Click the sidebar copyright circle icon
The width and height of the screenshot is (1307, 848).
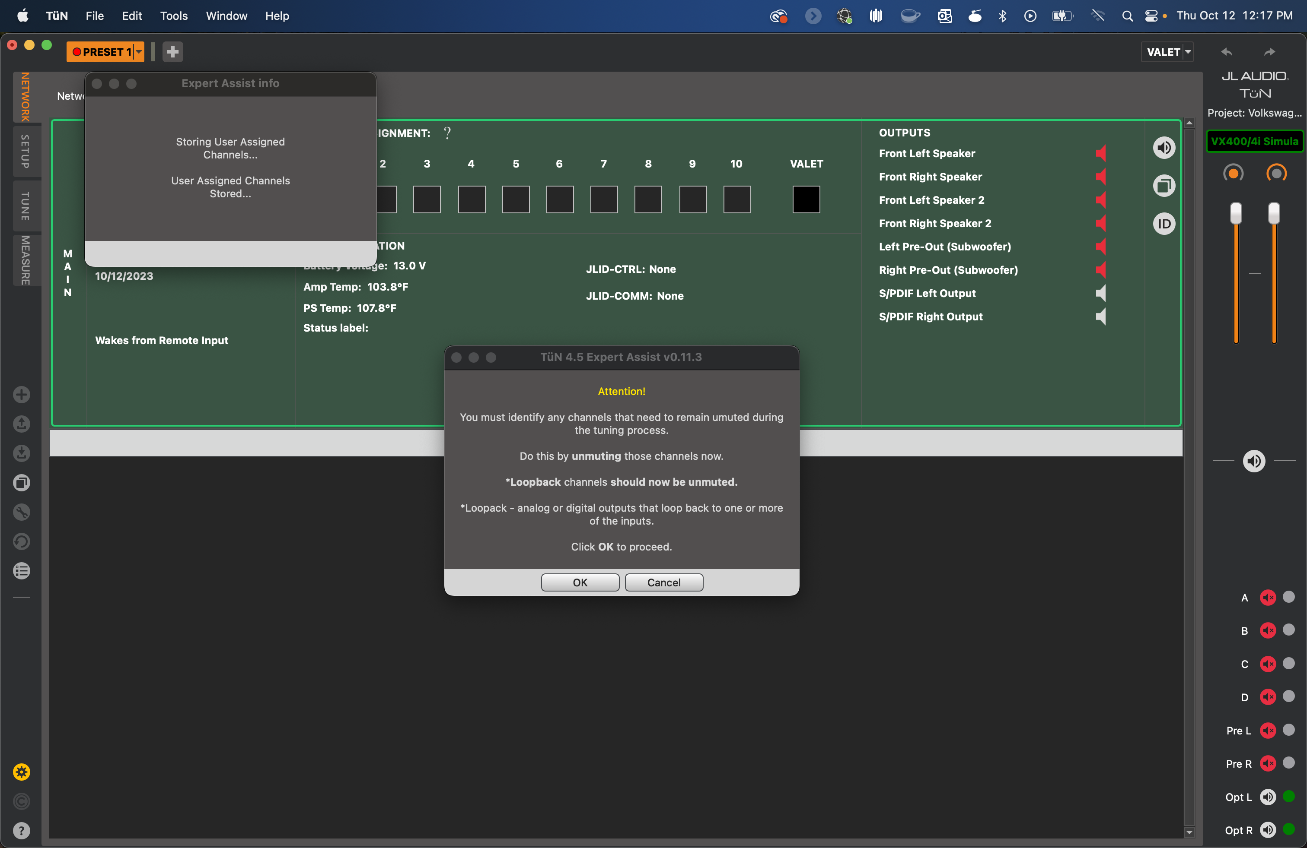pyautogui.click(x=22, y=801)
